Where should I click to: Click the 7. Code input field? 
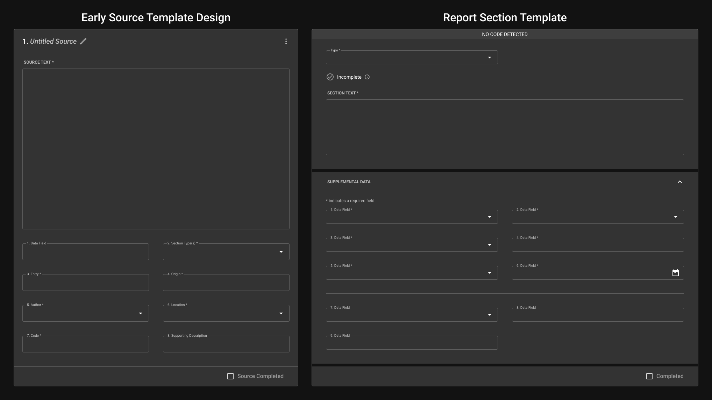click(85, 344)
